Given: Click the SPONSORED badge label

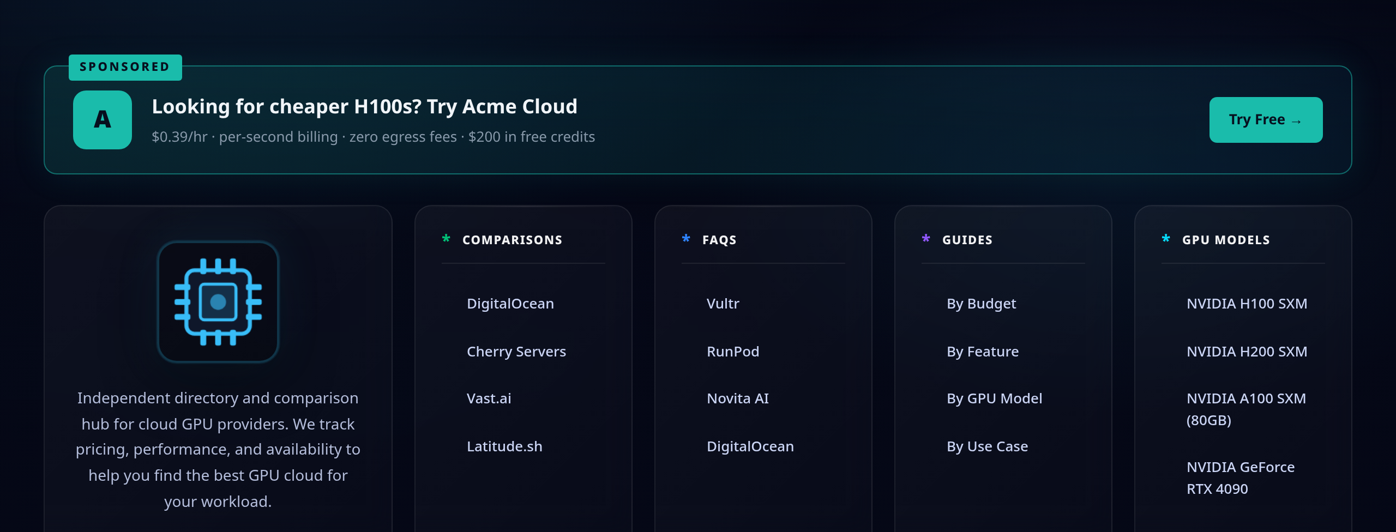Looking at the screenshot, I should point(125,67).
